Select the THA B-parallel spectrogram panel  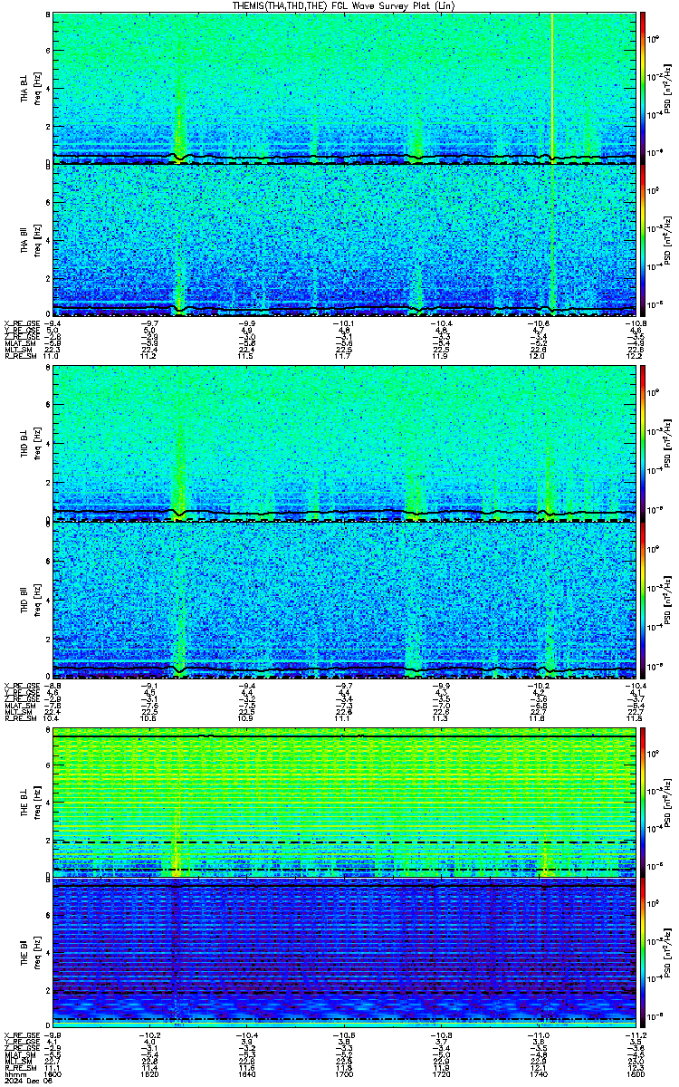click(x=344, y=240)
